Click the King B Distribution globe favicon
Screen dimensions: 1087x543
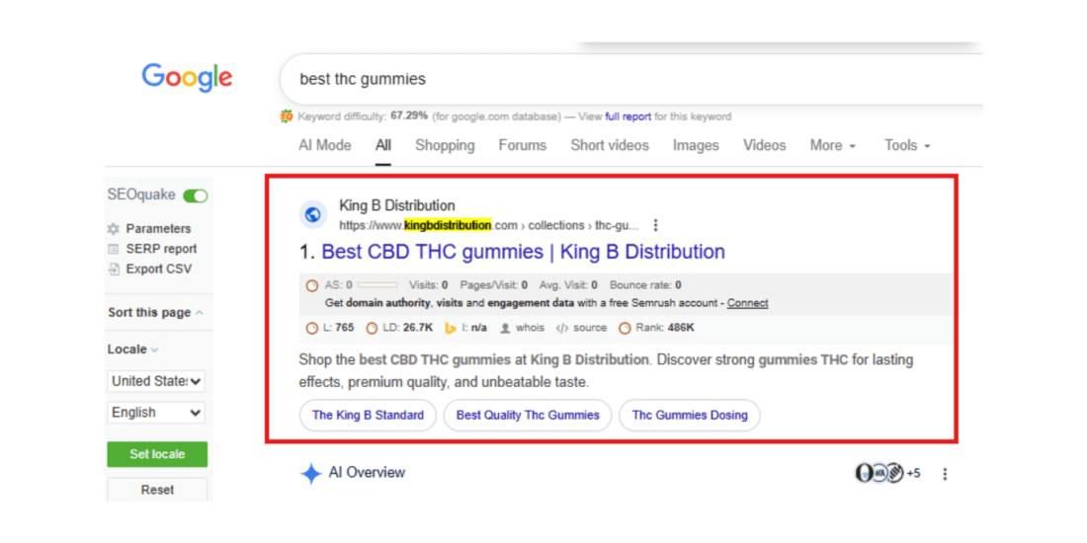point(313,214)
